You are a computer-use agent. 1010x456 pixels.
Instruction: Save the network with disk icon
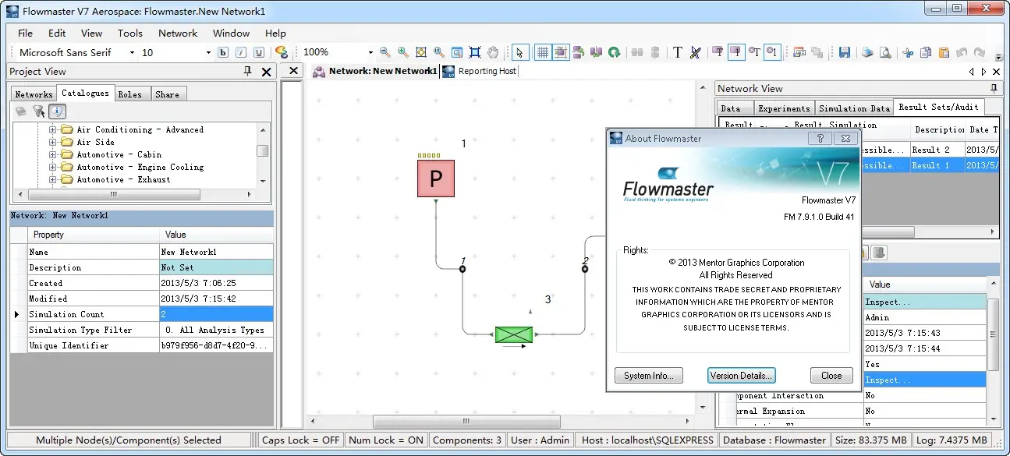coord(844,52)
